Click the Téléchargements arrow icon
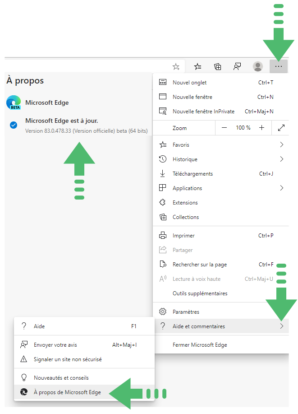The width and height of the screenshot is (298, 414). (163, 173)
